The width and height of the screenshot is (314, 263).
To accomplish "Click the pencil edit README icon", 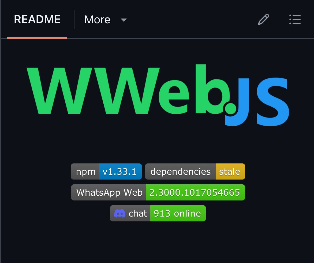I will pos(263,20).
